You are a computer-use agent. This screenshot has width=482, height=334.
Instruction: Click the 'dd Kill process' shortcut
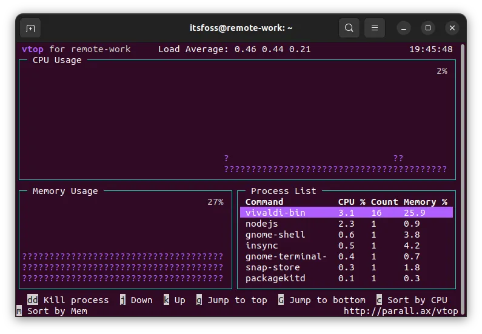tap(68, 300)
